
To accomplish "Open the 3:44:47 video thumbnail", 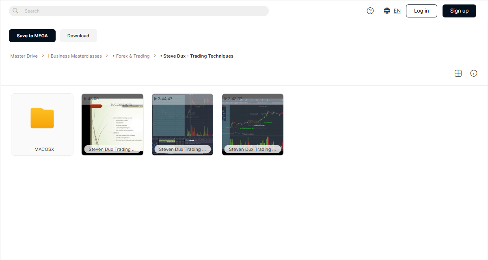I will (x=183, y=125).
